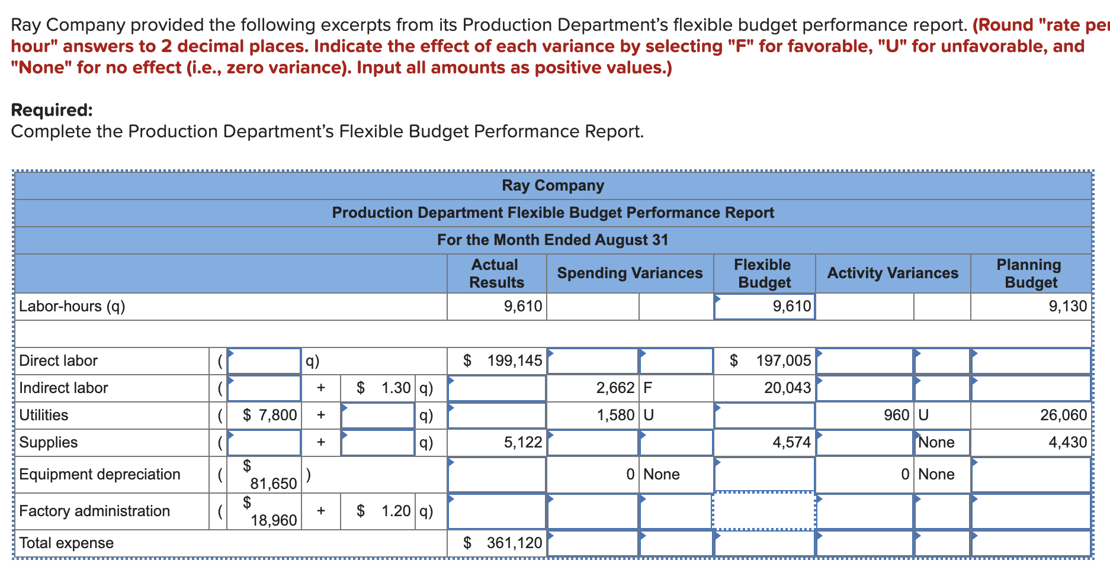1110x586 pixels.
Task: Click Total expense flexible budget input
Action: pos(764,543)
